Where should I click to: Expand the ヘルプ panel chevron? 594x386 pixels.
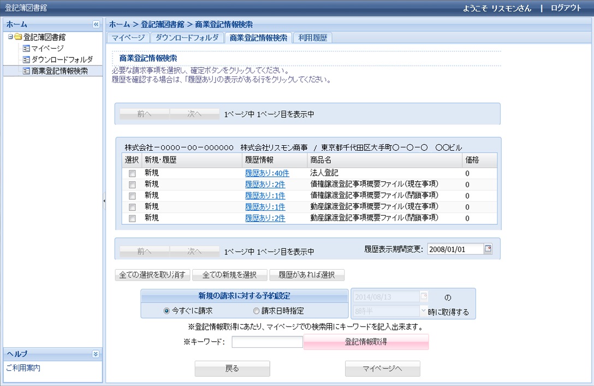(96, 355)
